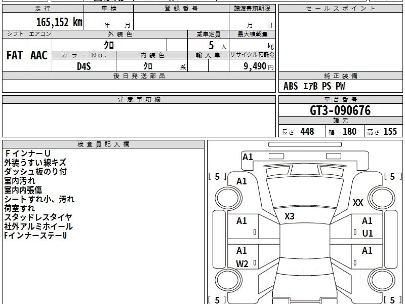Select the recycle deposit value 9,490円
The width and height of the screenshot is (405, 304).
click(x=259, y=66)
